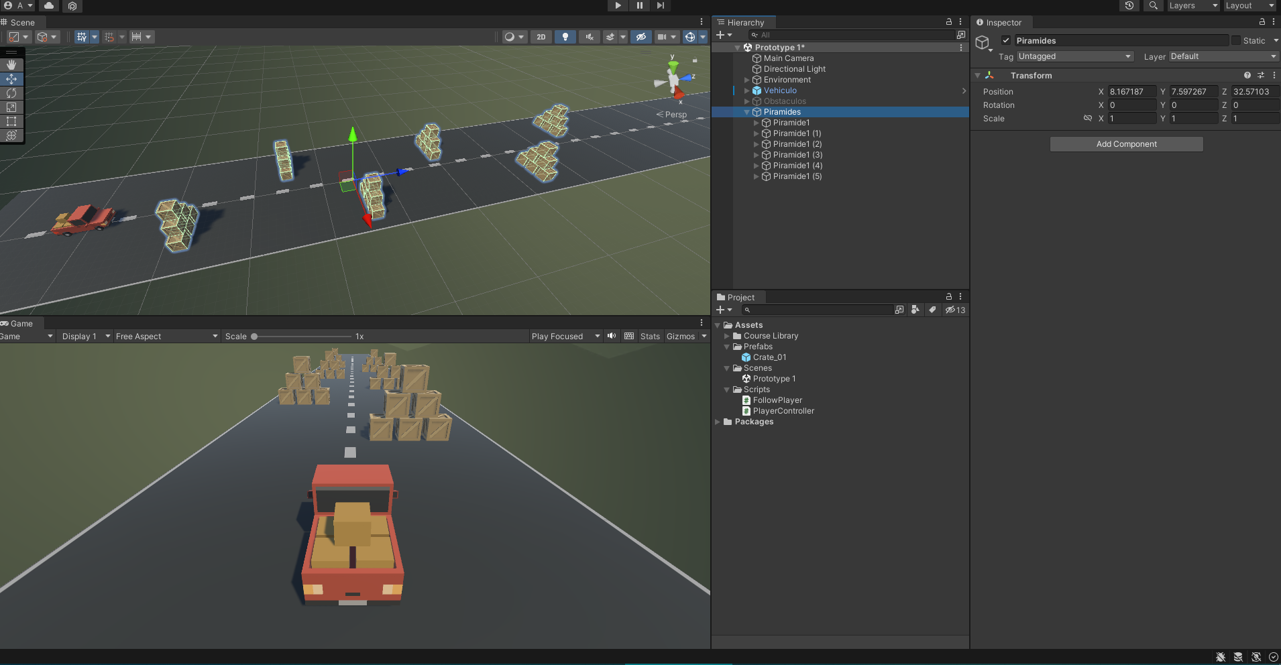Toggle scene visibility hidden objects

640,37
